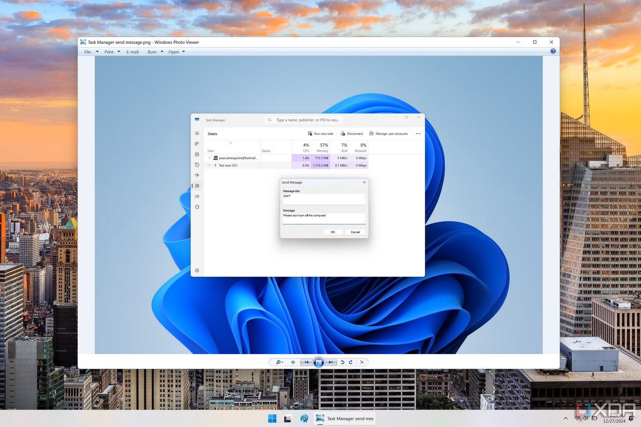This screenshot has width=641, height=427.
Task: Click the E-mail menu item
Action: point(133,52)
